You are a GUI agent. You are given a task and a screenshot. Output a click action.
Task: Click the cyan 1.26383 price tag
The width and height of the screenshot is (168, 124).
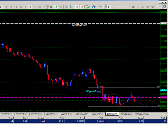(x=164, y=90)
